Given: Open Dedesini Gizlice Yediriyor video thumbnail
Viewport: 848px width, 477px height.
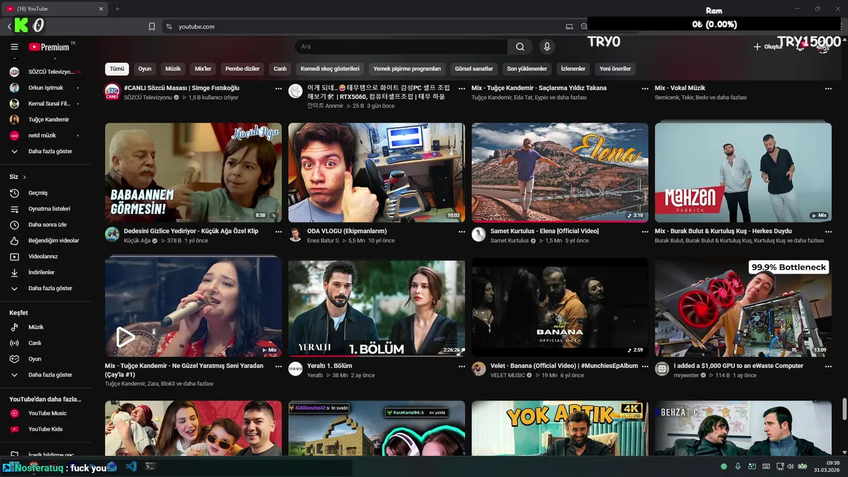Looking at the screenshot, I should click(x=193, y=172).
